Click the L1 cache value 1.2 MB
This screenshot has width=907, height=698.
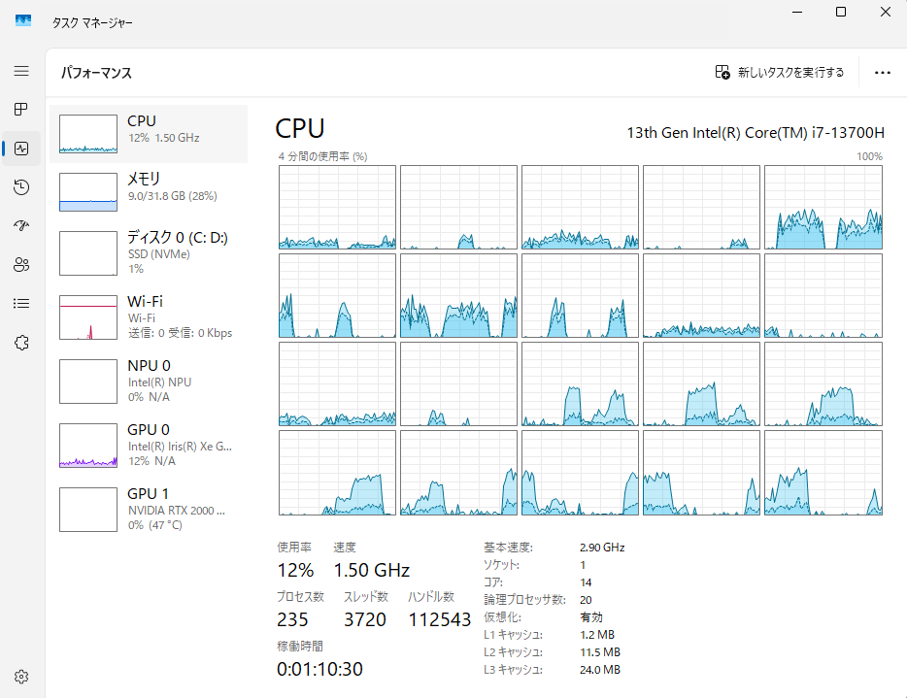597,634
